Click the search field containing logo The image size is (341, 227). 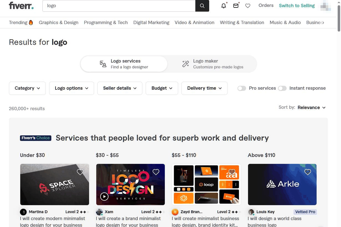coord(119,6)
